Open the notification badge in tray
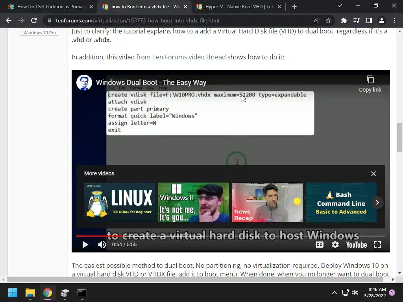This screenshot has width=403, height=302. (x=392, y=293)
